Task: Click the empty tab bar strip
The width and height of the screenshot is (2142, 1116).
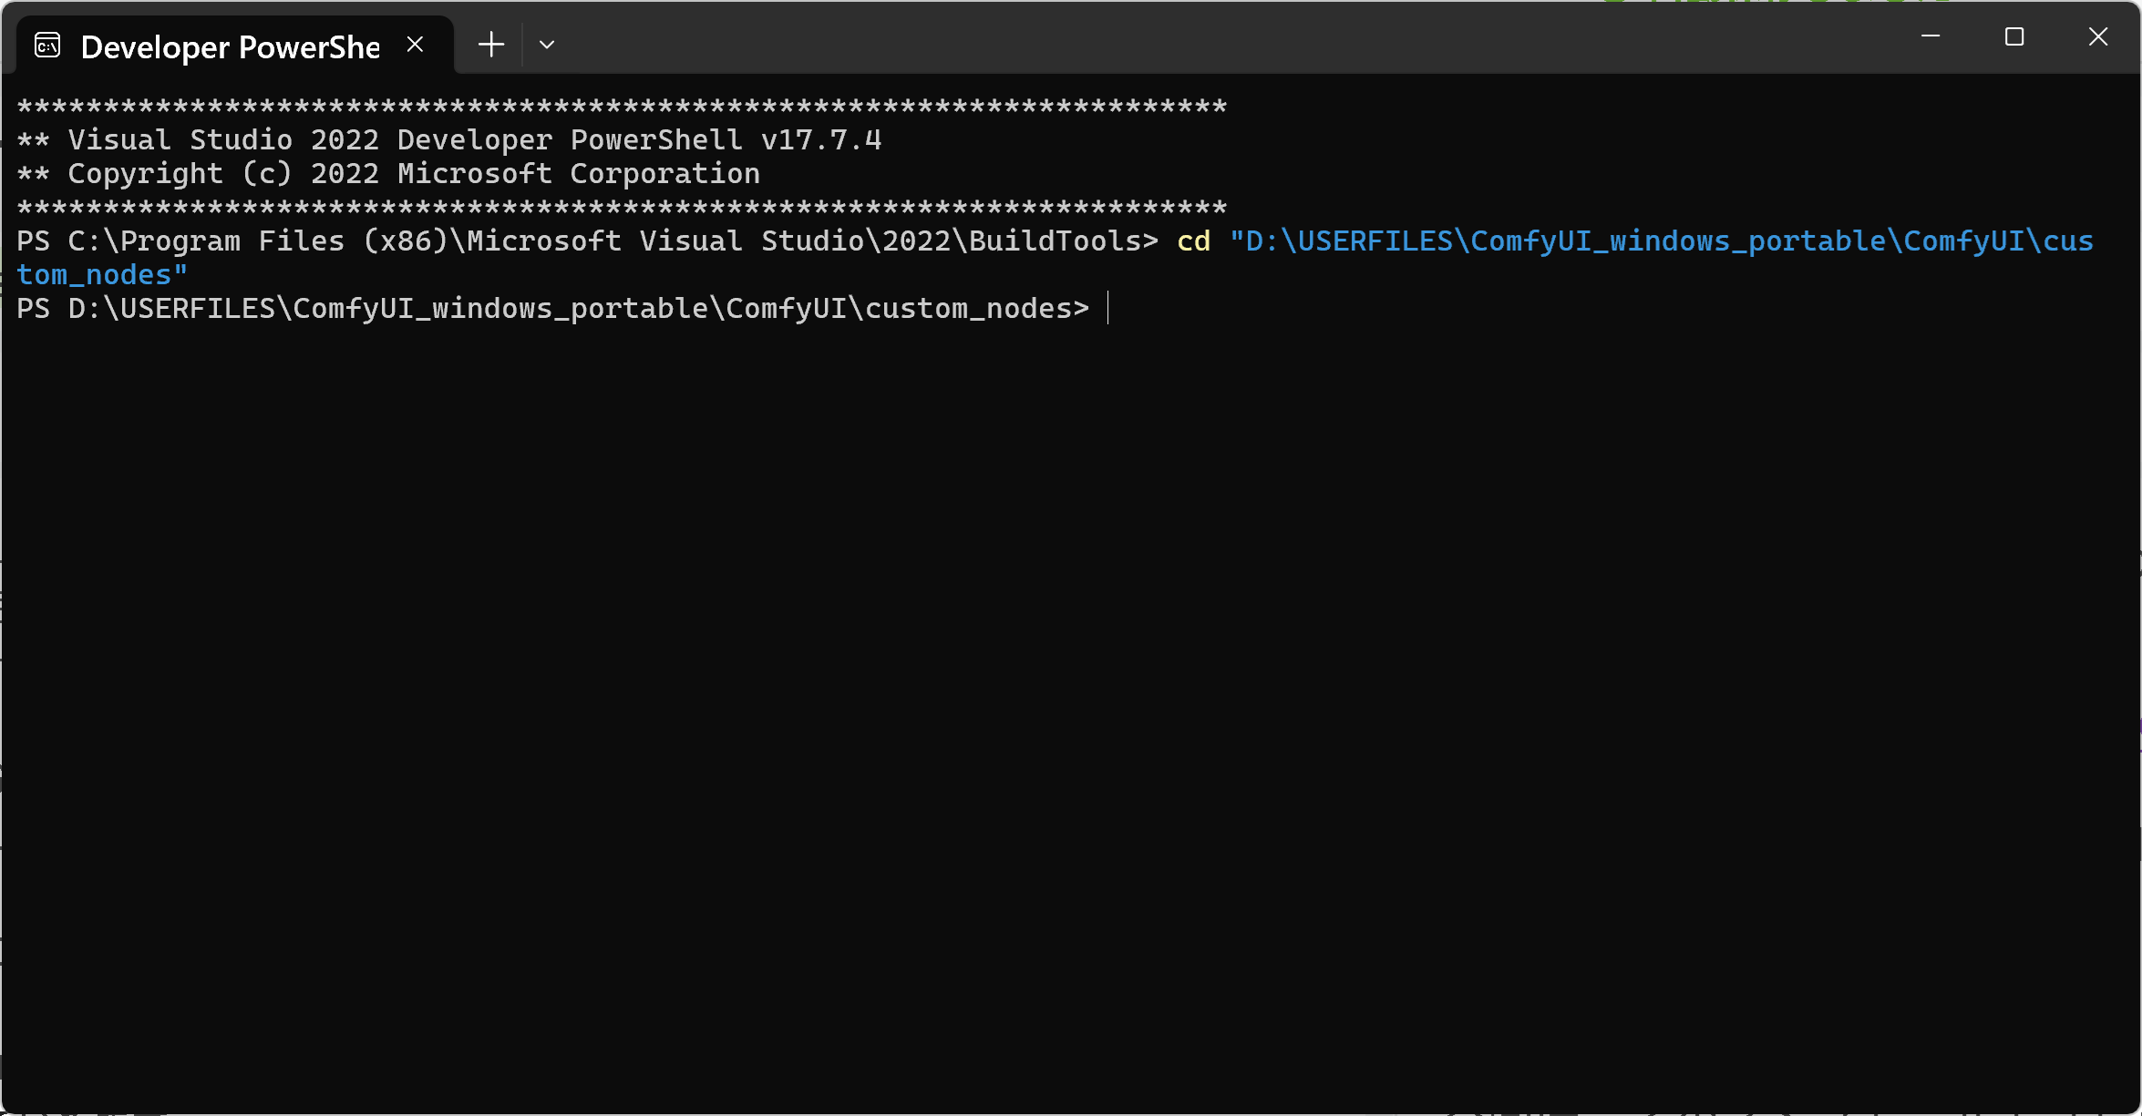Action: tap(1185, 44)
